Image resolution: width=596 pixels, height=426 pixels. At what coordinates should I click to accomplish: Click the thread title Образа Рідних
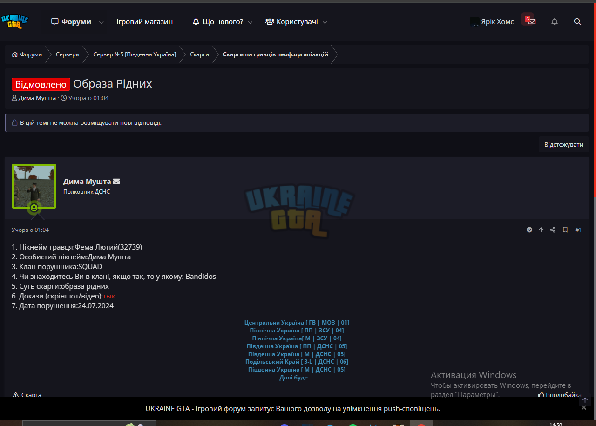click(113, 84)
